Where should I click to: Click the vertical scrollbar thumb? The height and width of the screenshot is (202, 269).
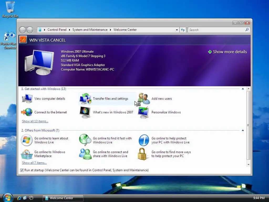249,125
